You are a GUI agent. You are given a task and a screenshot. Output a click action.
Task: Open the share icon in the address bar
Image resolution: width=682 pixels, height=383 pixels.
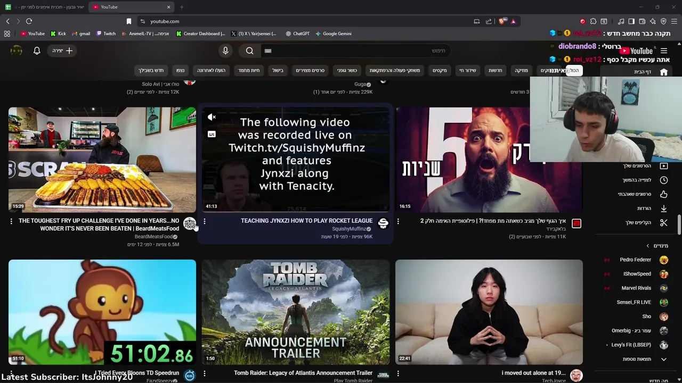pyautogui.click(x=489, y=21)
